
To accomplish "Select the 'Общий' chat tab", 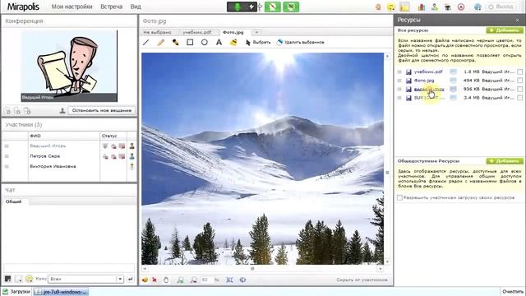I will click(13, 201).
